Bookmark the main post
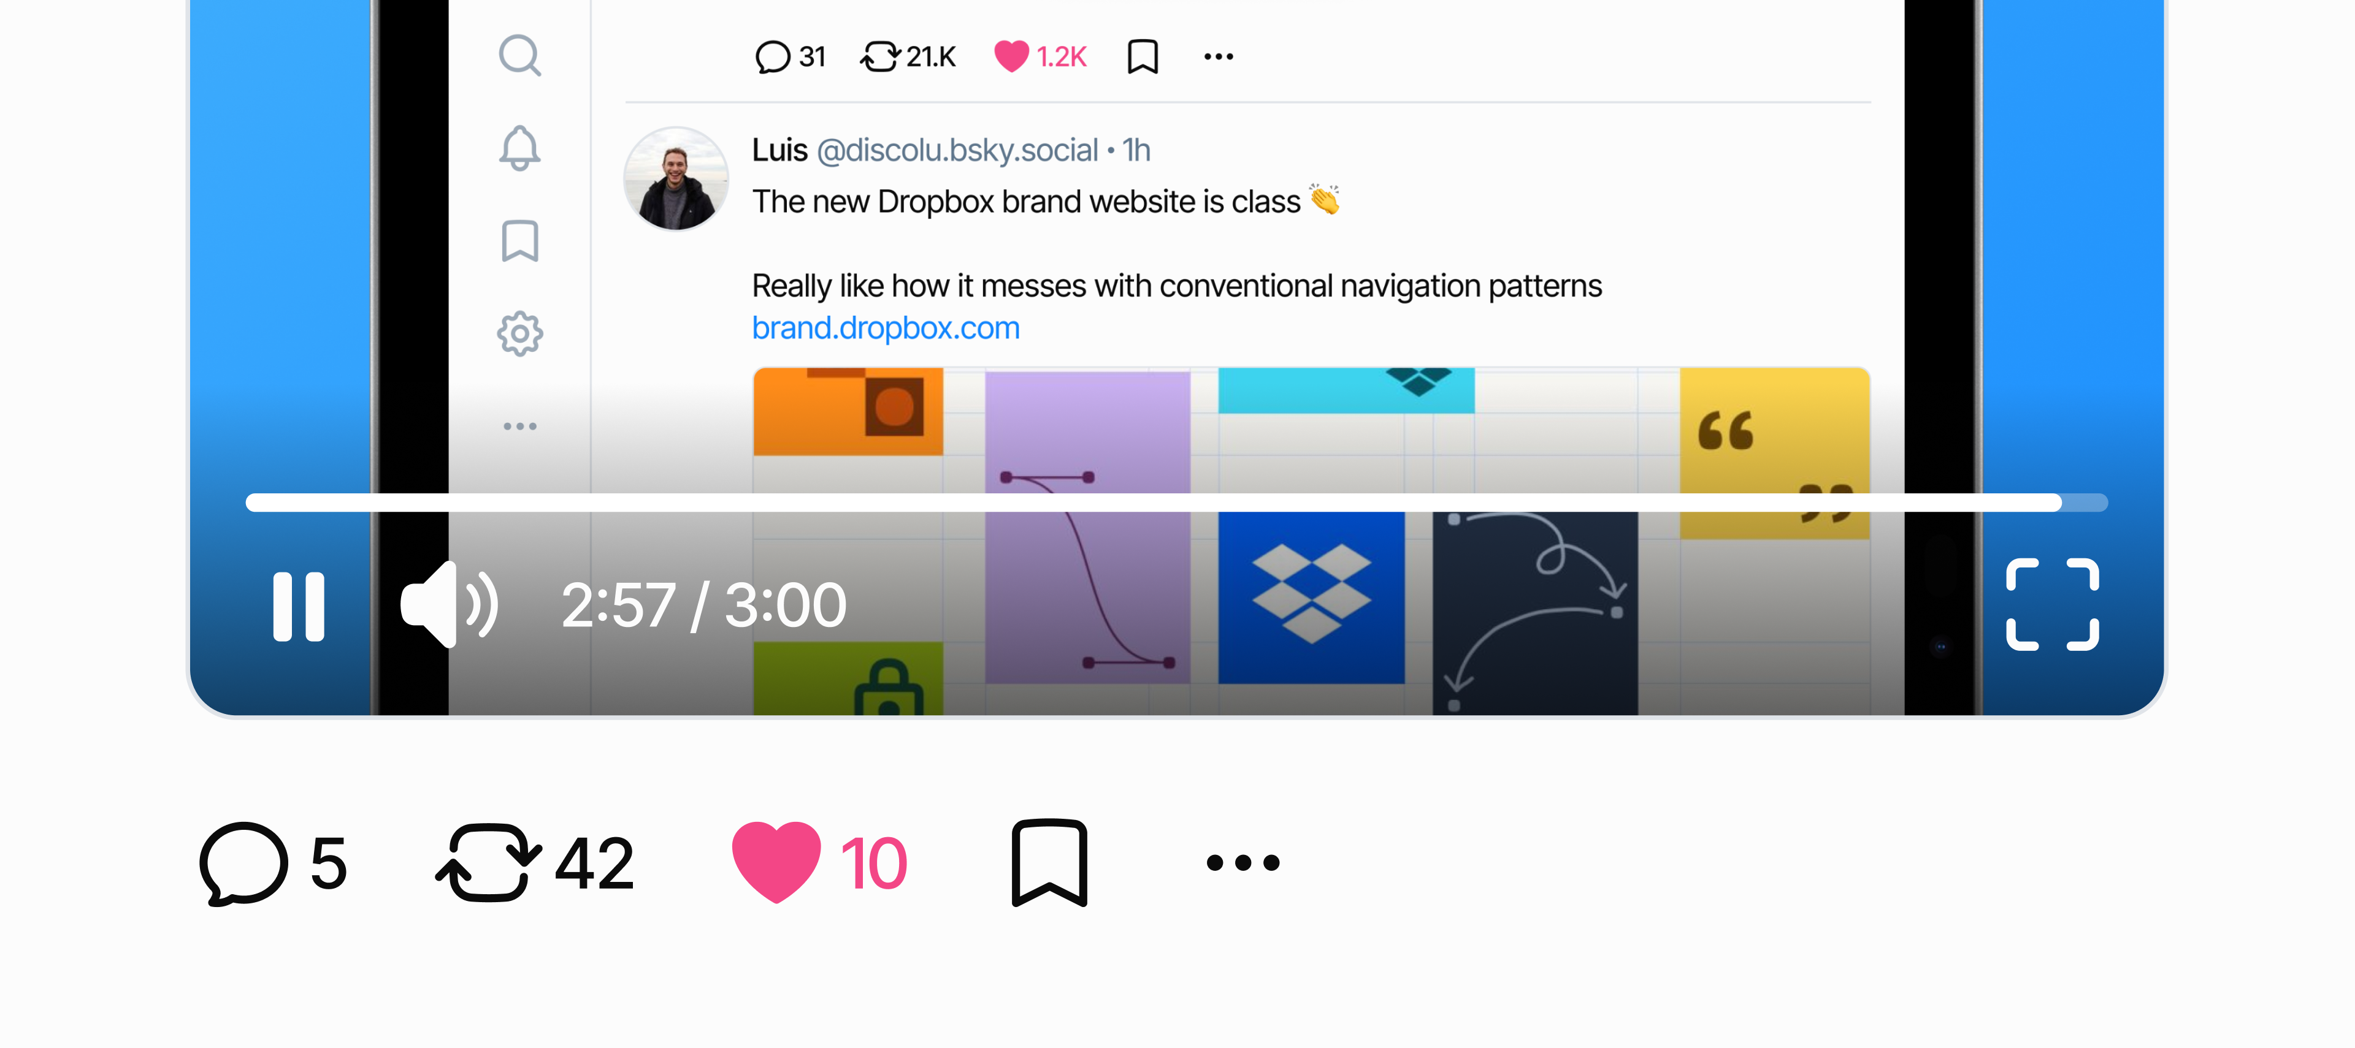The height and width of the screenshot is (1048, 2355). [x=1049, y=864]
